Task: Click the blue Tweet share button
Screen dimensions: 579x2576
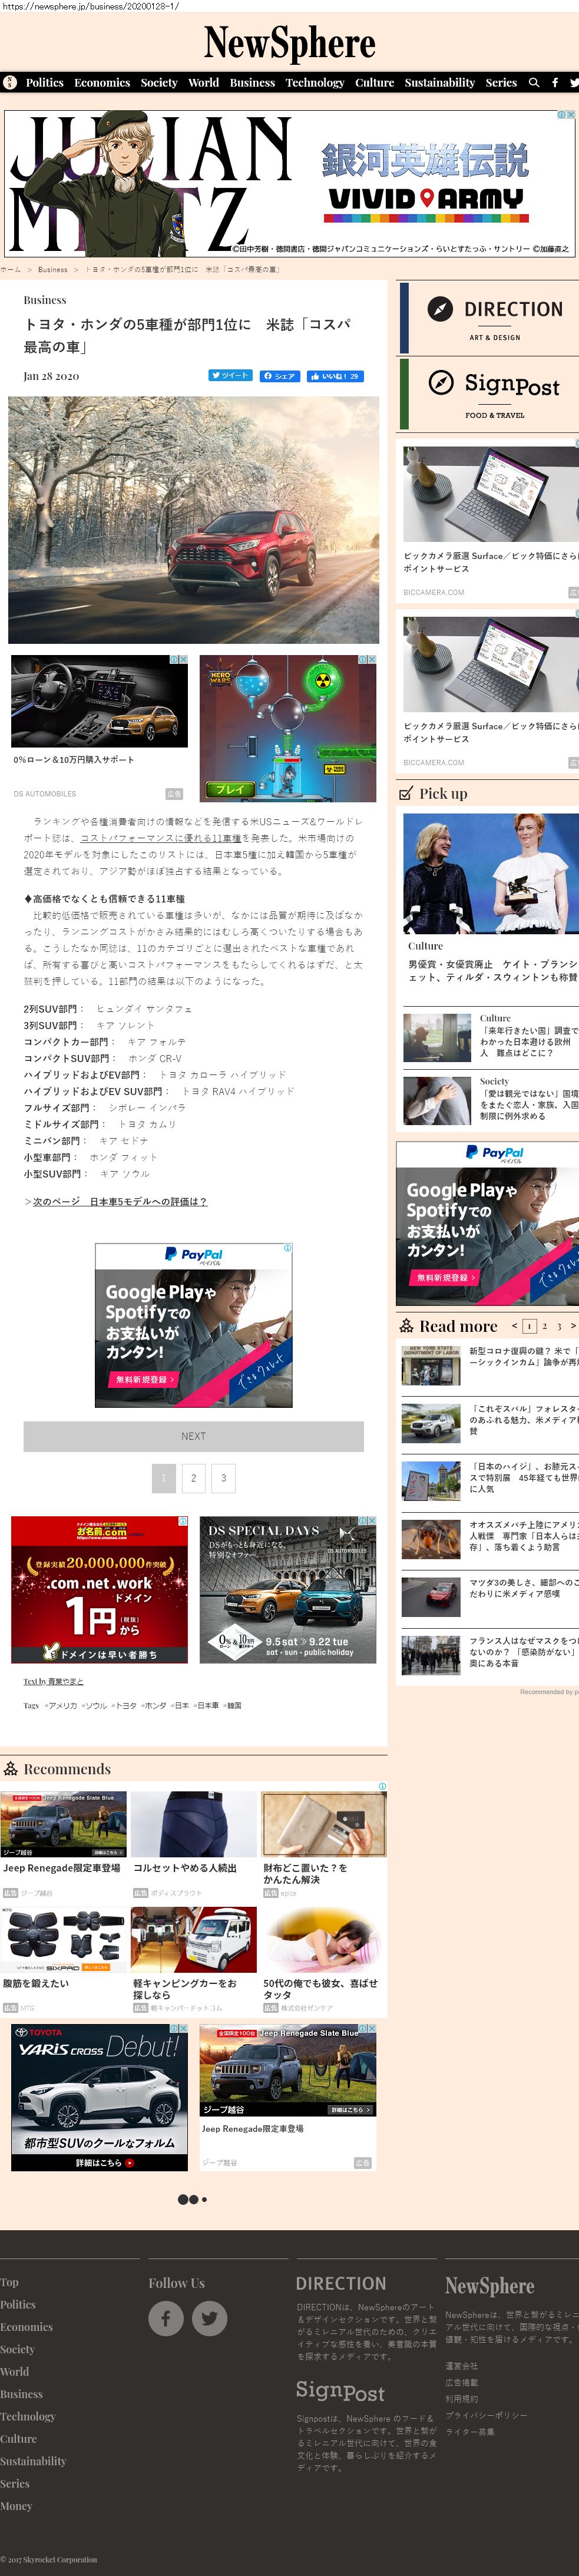Action: [230, 376]
